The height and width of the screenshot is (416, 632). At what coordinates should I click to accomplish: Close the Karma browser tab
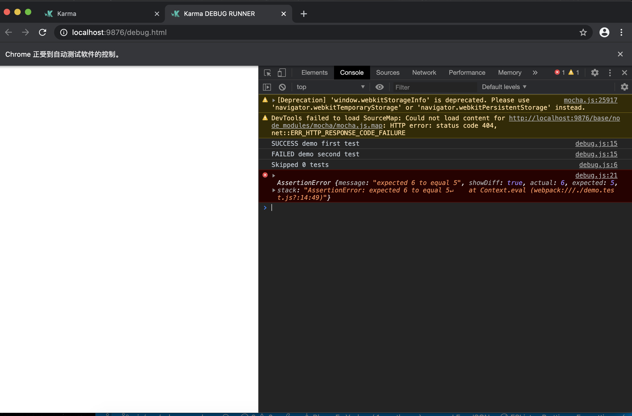(157, 14)
